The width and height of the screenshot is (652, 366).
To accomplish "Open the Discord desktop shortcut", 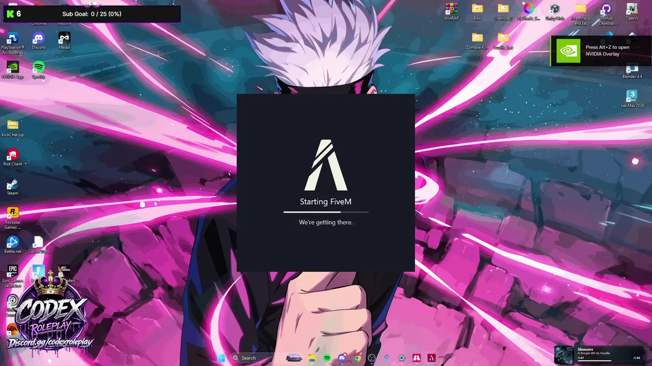I will coord(38,41).
